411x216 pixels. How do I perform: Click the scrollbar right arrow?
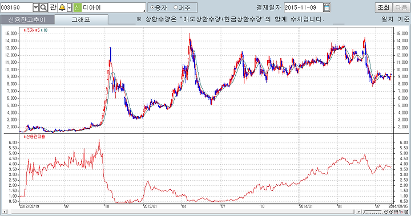[x=359, y=212]
